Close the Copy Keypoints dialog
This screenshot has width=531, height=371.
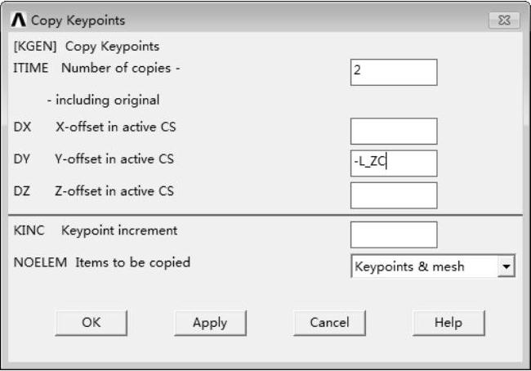pyautogui.click(x=503, y=20)
